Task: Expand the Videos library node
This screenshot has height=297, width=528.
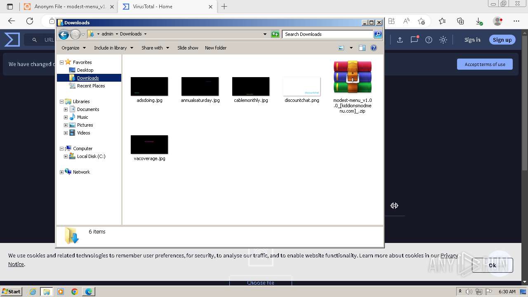Action: pyautogui.click(x=66, y=133)
